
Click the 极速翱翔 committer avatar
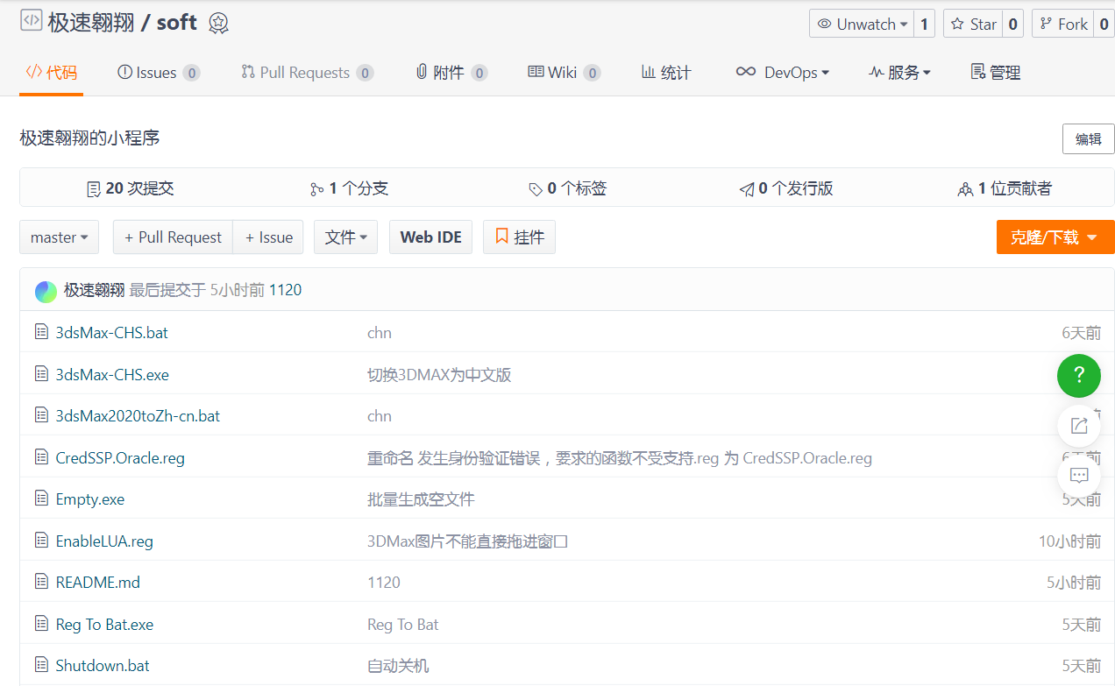(x=46, y=291)
